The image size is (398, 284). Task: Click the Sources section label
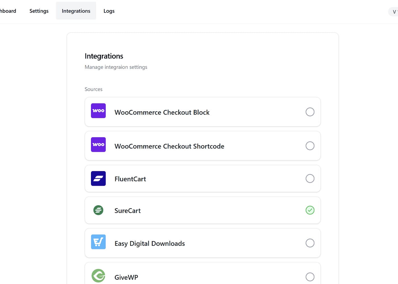coord(94,89)
